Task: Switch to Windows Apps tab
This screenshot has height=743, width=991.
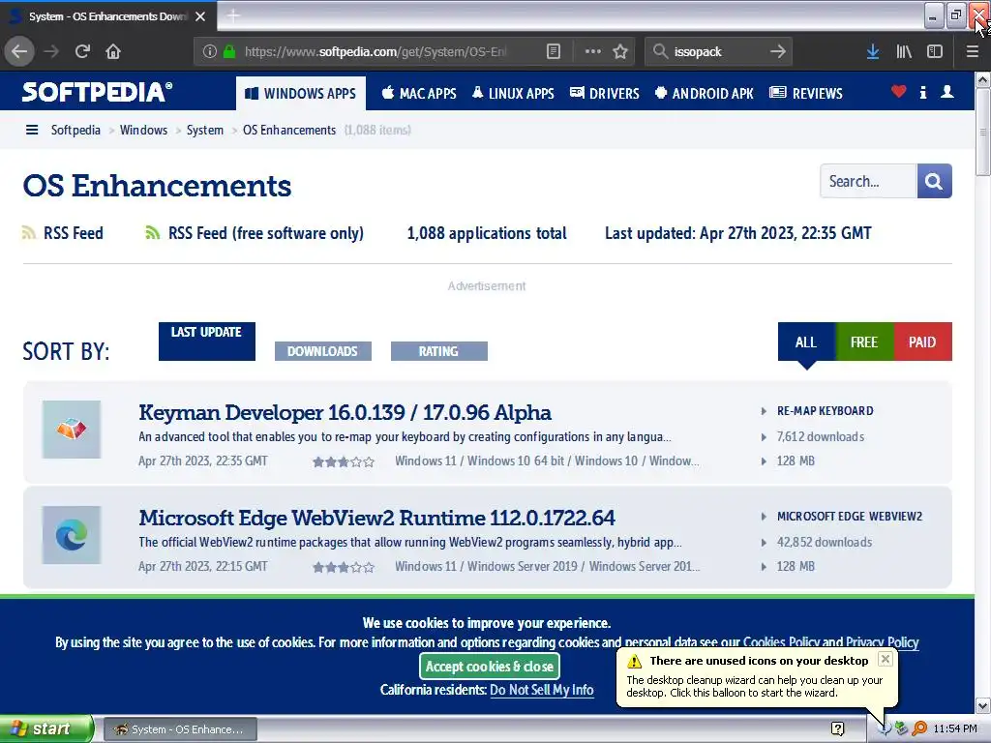Action: 301,94
